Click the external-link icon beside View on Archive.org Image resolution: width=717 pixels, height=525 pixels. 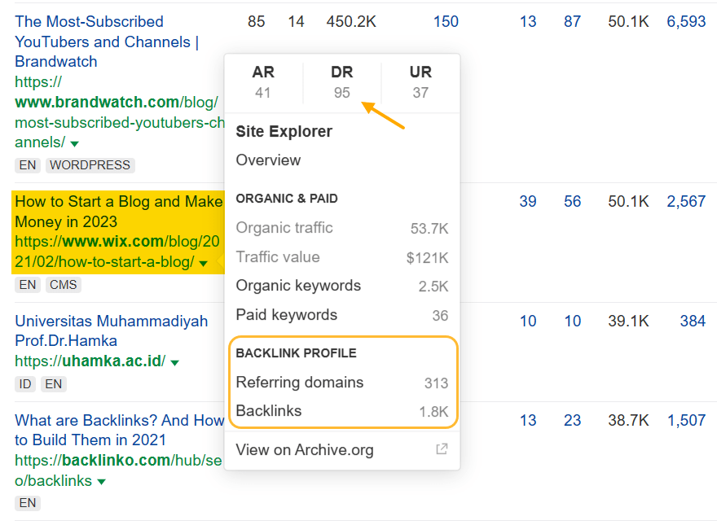coord(441,448)
